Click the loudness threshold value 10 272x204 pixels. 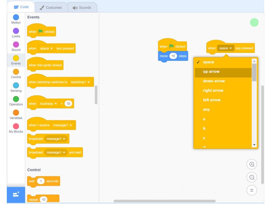point(68,104)
